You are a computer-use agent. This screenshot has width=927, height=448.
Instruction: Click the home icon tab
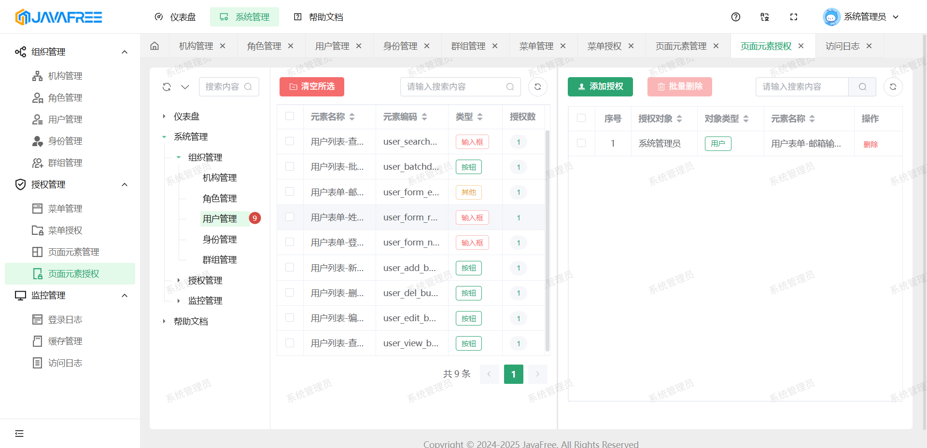pos(154,46)
